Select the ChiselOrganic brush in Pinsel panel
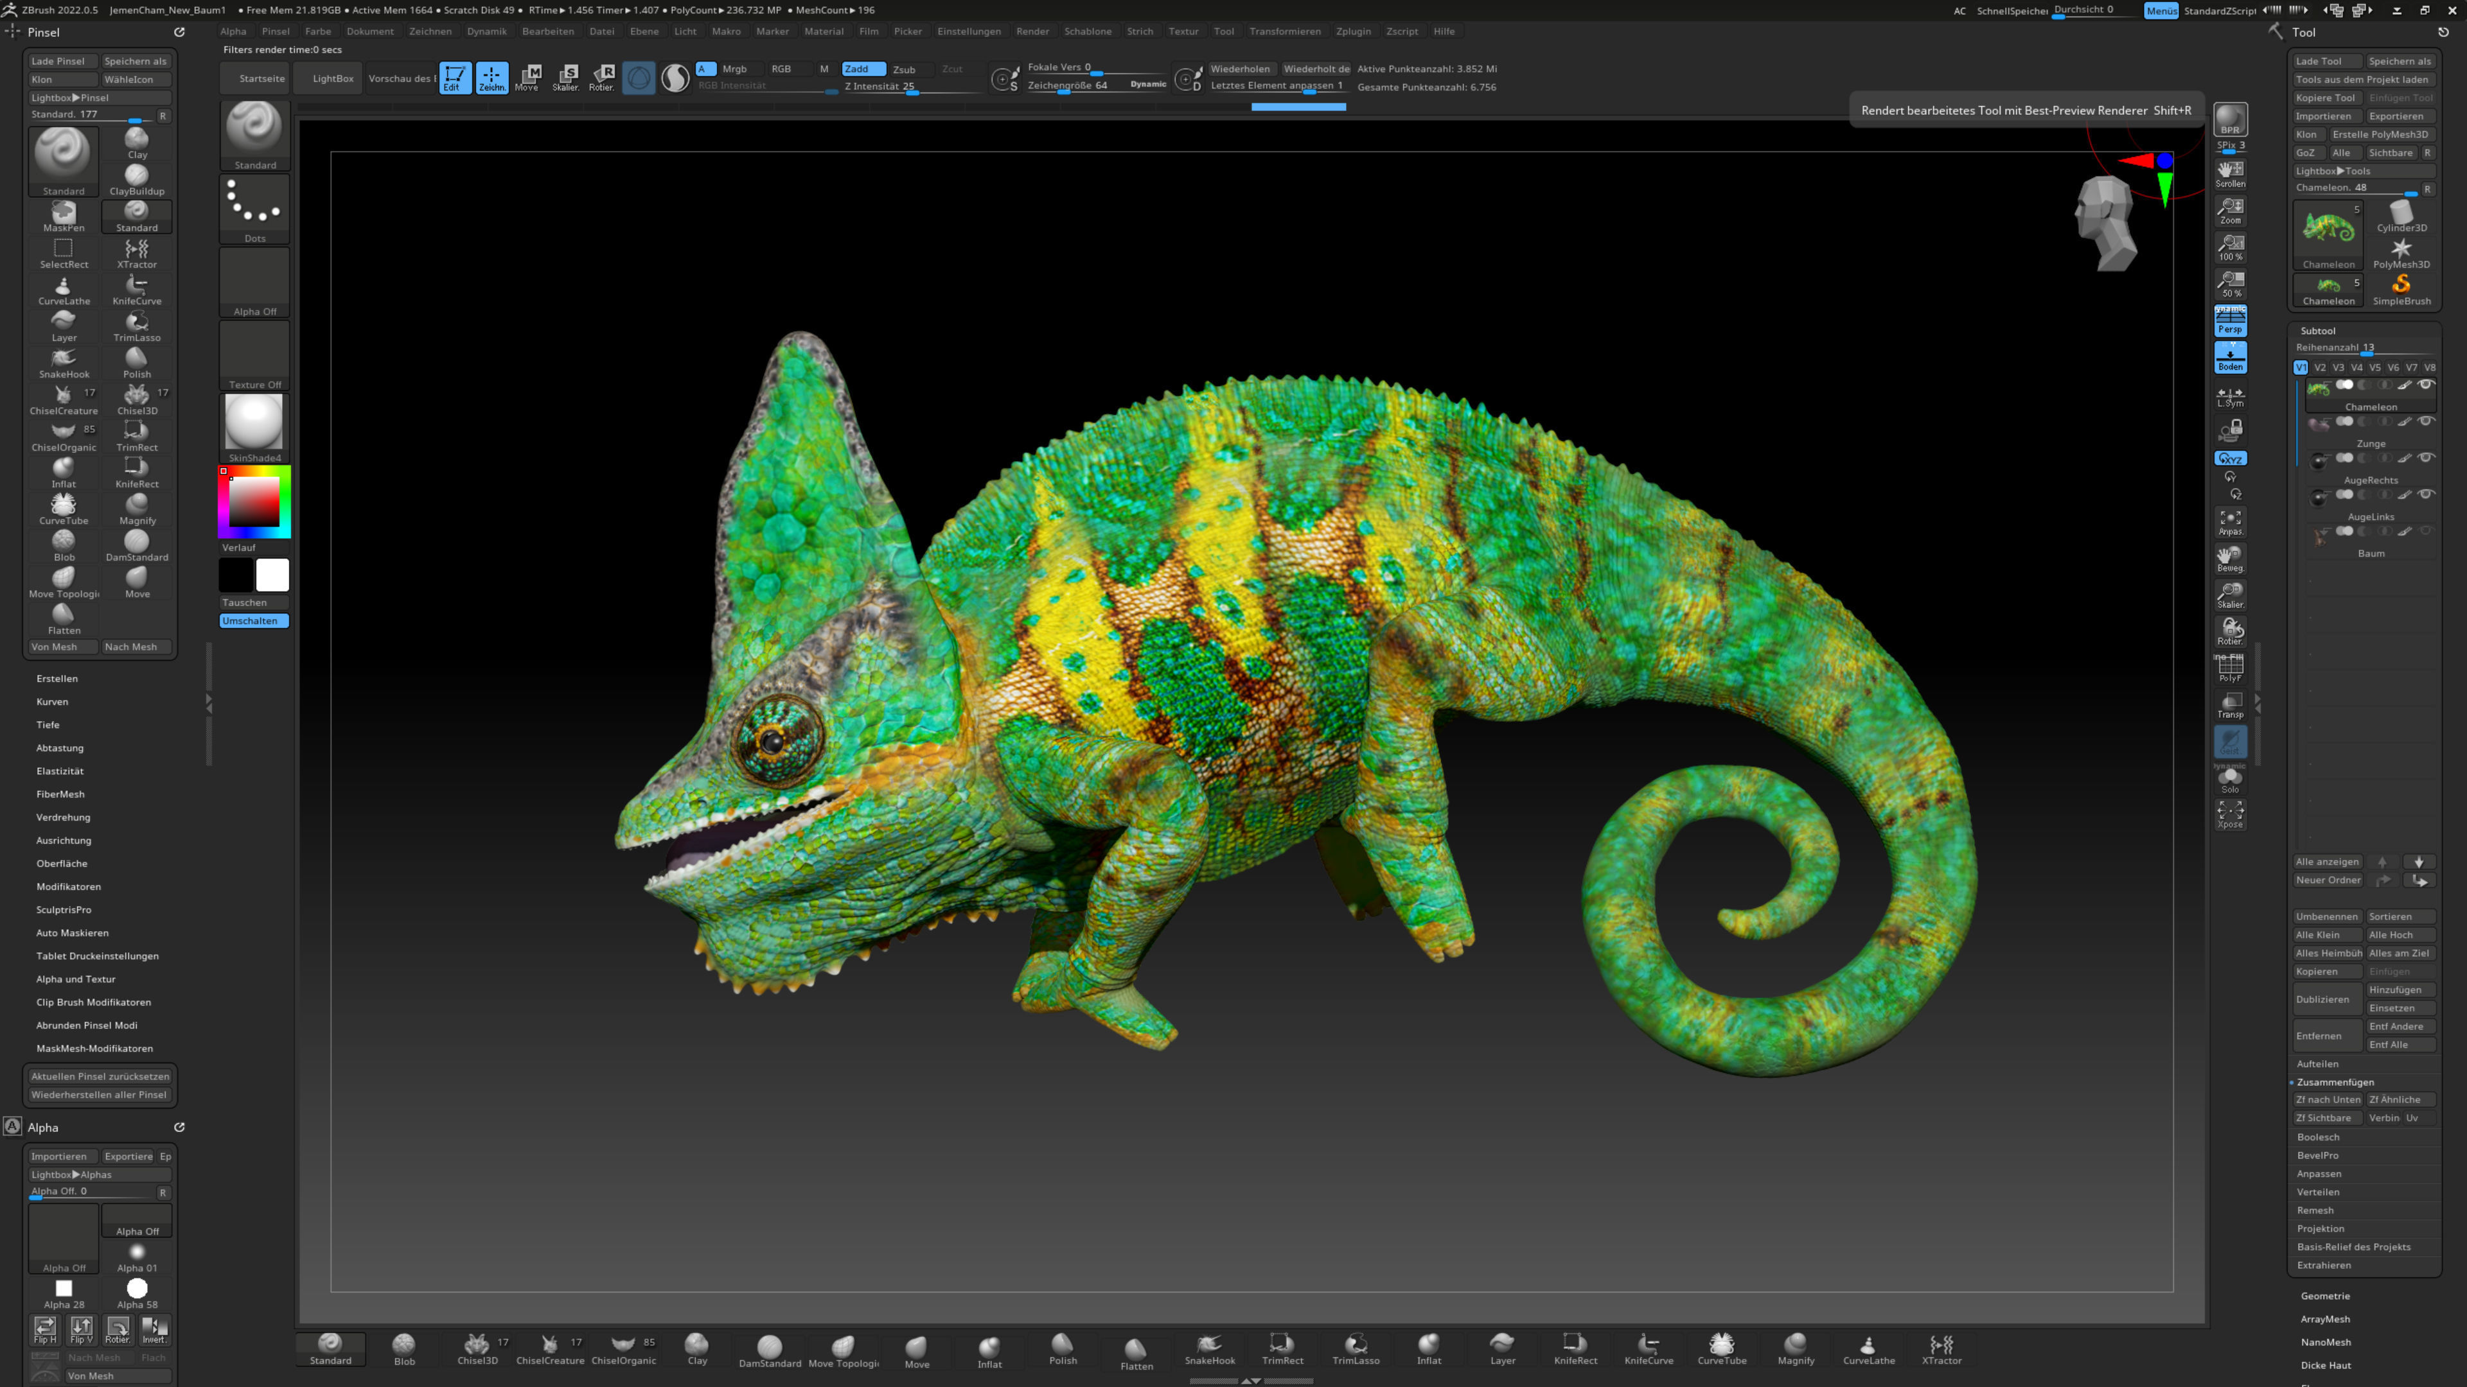 pyautogui.click(x=63, y=437)
